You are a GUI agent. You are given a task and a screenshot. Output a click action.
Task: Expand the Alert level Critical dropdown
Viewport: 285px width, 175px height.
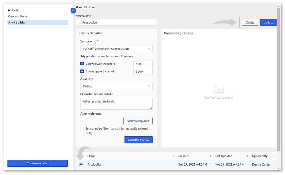(116, 86)
